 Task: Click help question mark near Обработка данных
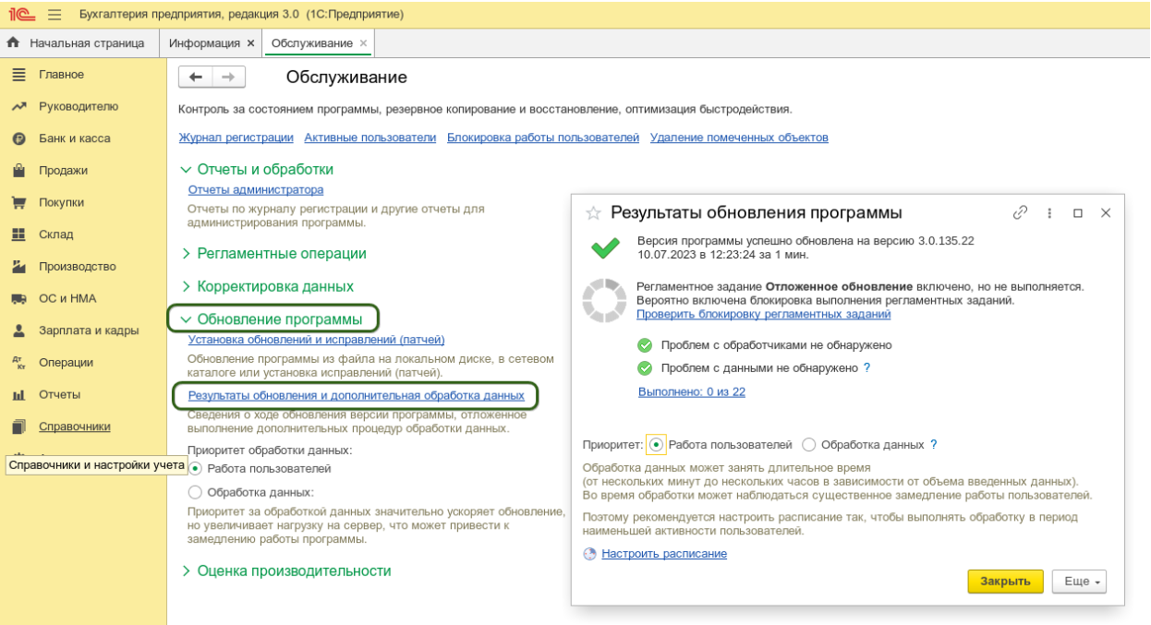[x=933, y=444]
